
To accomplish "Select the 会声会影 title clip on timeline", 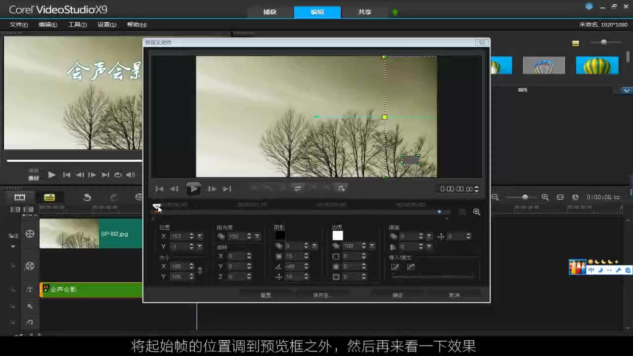I will click(x=91, y=290).
